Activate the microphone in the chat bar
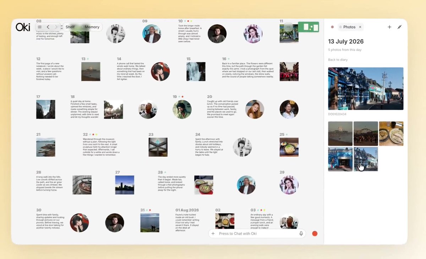This screenshot has height=259, width=426. (301, 233)
